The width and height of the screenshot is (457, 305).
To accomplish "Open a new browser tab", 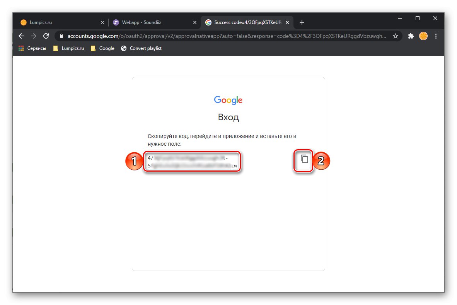I will (x=302, y=22).
